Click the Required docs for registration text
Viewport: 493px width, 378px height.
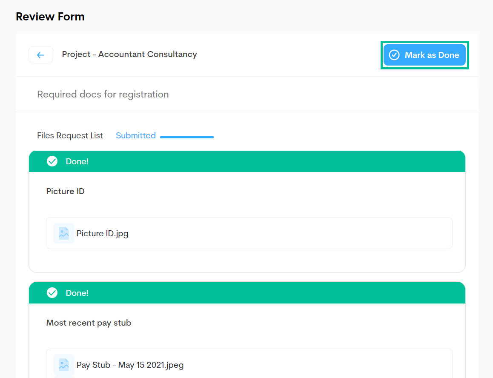(x=103, y=94)
